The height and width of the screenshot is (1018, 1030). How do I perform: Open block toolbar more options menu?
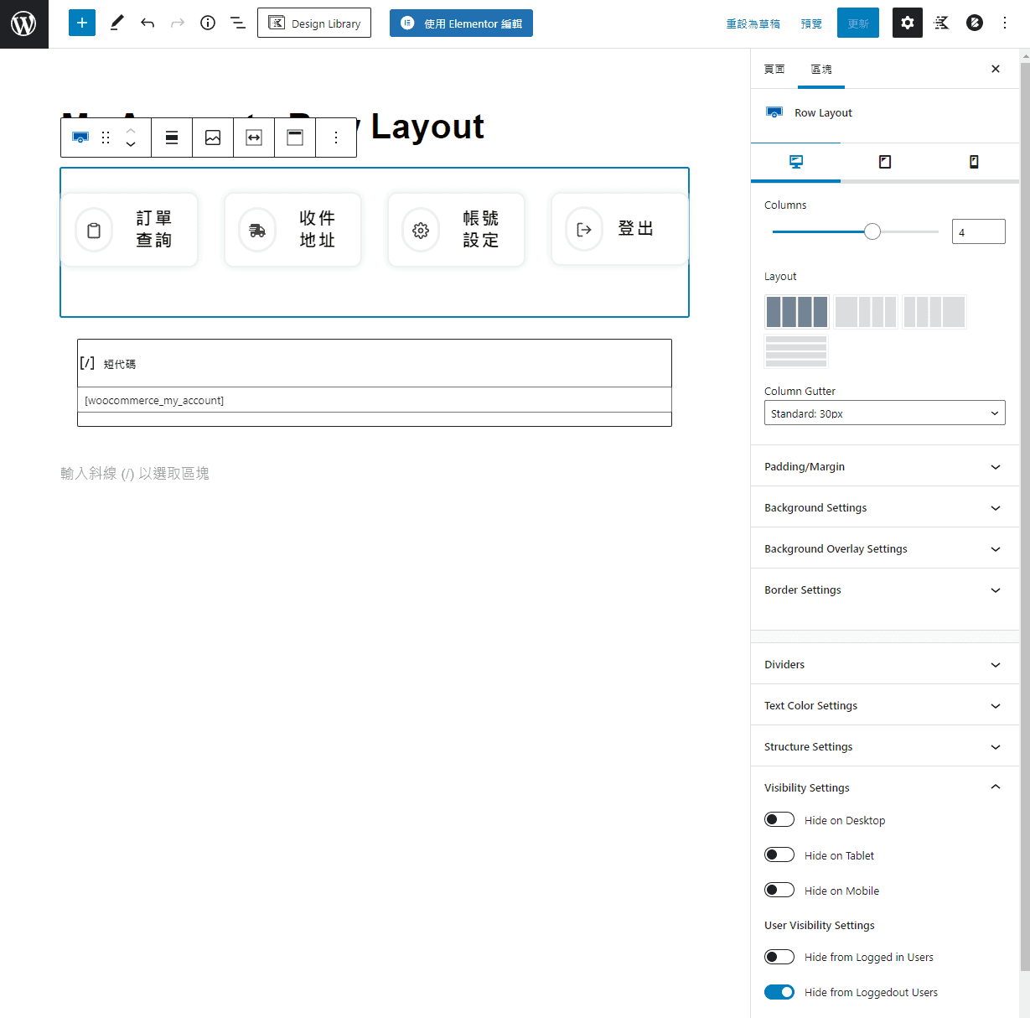pos(336,138)
